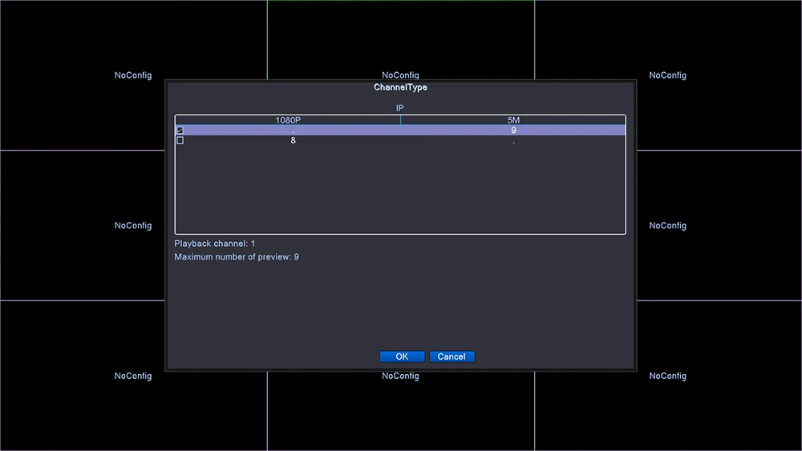The width and height of the screenshot is (802, 451).
Task: Confirm channel type with the OK button
Action: [x=402, y=356]
